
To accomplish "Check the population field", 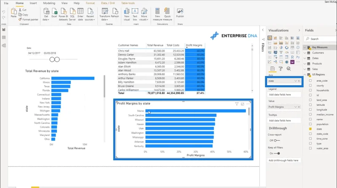I will [x=310, y=124].
